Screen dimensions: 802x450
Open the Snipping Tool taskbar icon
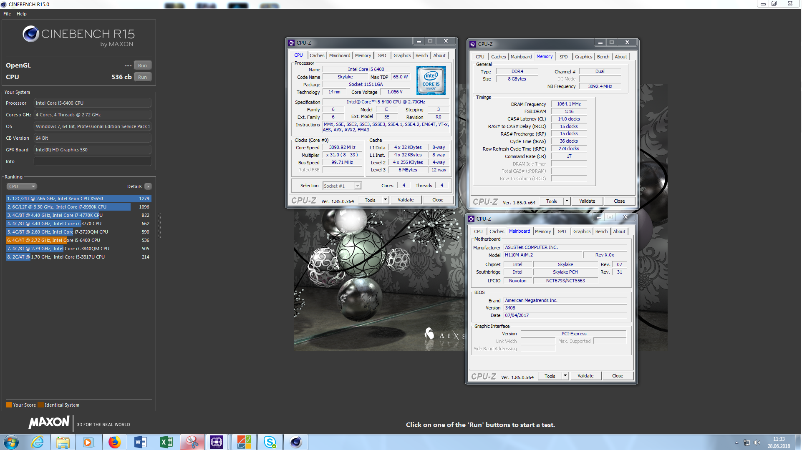(192, 442)
